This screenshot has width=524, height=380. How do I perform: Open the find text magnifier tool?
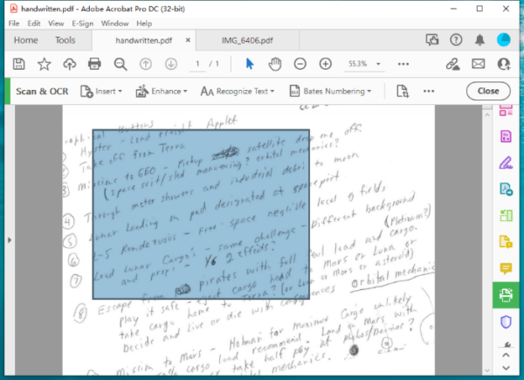(x=121, y=64)
